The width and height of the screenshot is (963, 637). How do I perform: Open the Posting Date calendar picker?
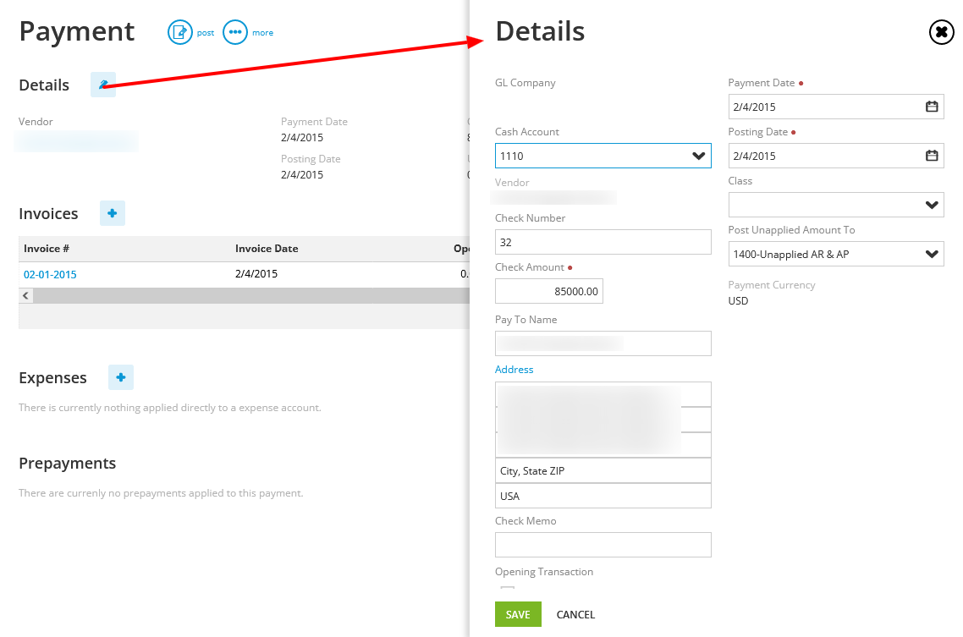pyautogui.click(x=932, y=156)
